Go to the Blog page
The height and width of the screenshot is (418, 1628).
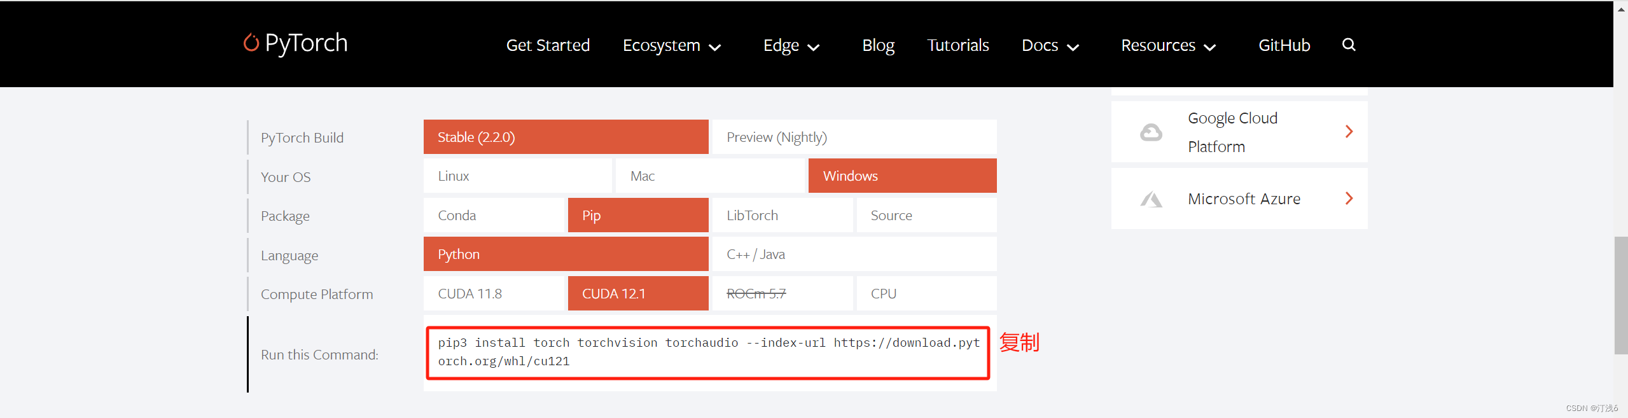878,45
